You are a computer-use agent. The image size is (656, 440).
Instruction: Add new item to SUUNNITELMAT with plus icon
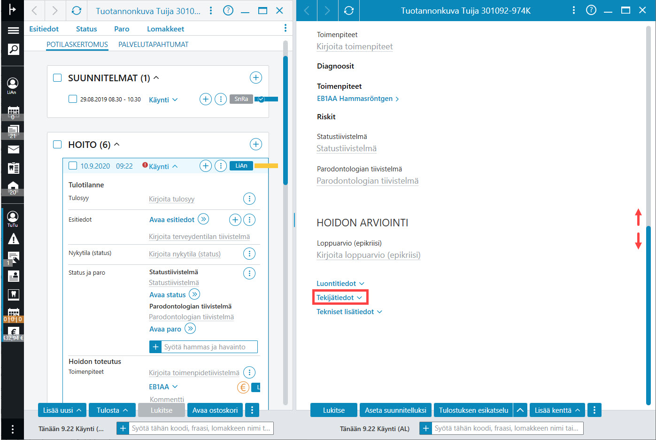point(255,77)
